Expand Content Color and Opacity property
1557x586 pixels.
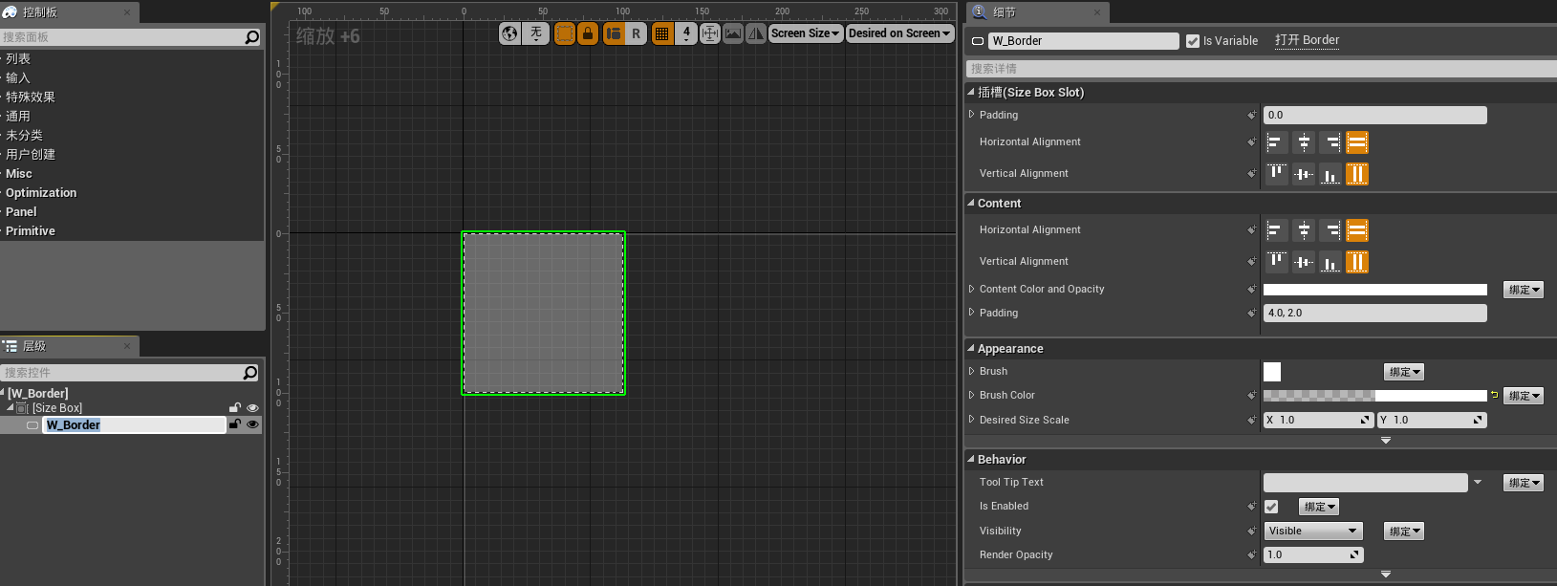click(x=972, y=289)
